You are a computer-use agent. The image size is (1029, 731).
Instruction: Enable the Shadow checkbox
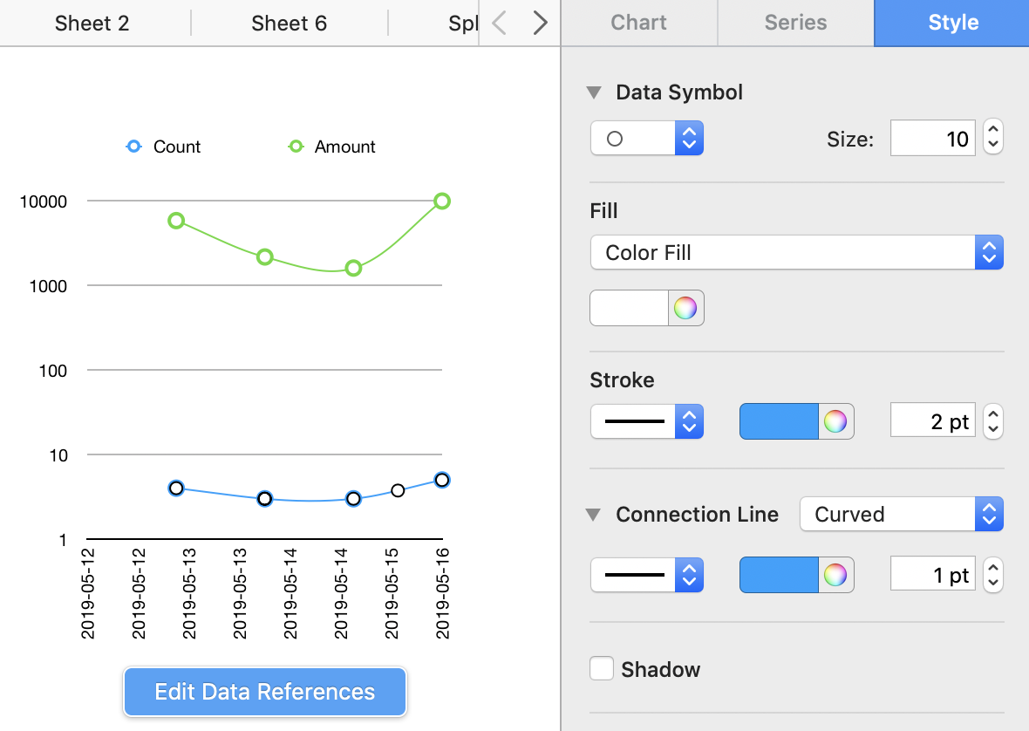tap(602, 669)
